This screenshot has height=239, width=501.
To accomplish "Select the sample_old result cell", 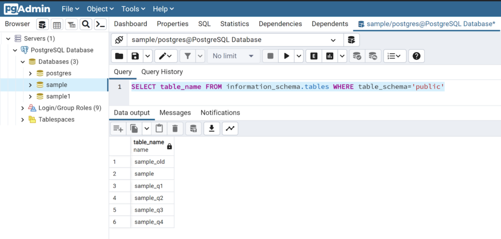I will 153,162.
